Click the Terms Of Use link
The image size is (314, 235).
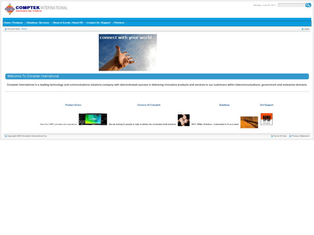[280, 136]
